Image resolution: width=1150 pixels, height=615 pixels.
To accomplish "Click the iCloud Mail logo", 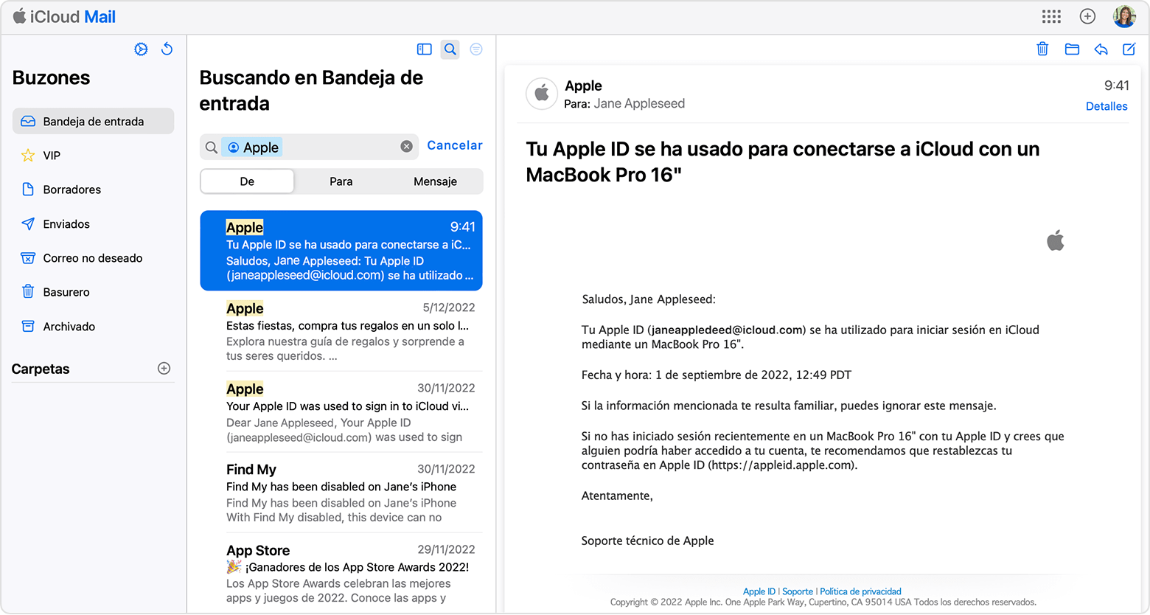I will click(x=64, y=16).
